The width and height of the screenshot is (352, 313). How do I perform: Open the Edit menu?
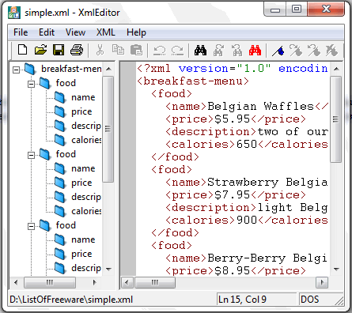tap(47, 32)
